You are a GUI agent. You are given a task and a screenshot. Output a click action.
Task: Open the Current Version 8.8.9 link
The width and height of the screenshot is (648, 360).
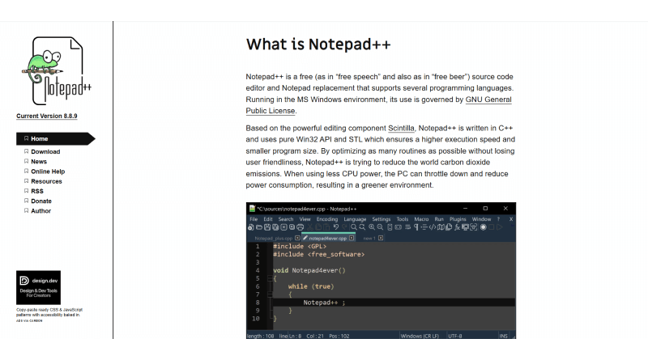(x=47, y=116)
